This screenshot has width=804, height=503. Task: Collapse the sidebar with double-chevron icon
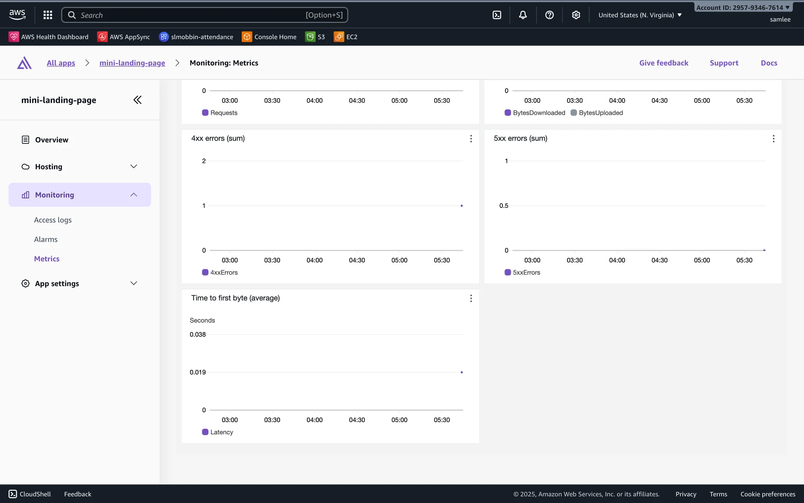click(x=137, y=100)
